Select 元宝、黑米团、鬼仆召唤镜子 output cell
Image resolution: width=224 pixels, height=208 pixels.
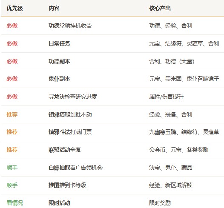click(184, 79)
